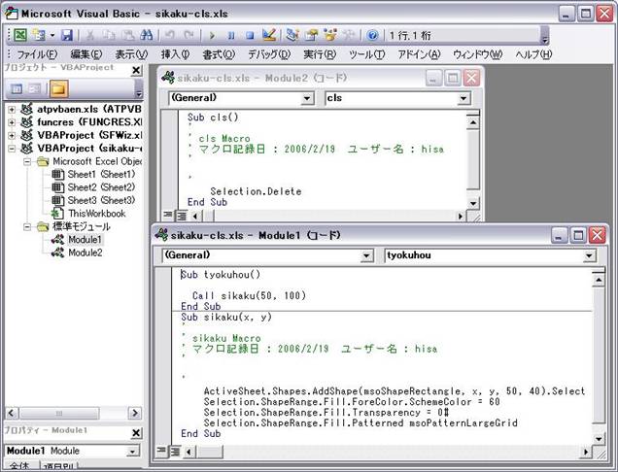The image size is (618, 472).
Task: Expand the VBAProject (SFWiz) node
Action: [x=12, y=135]
